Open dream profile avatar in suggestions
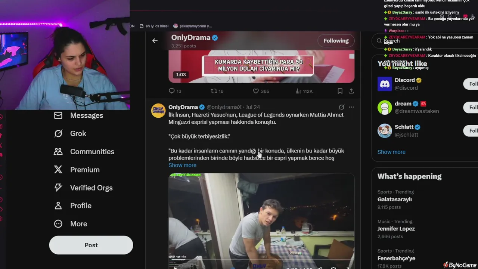478x269 pixels. tap(385, 108)
